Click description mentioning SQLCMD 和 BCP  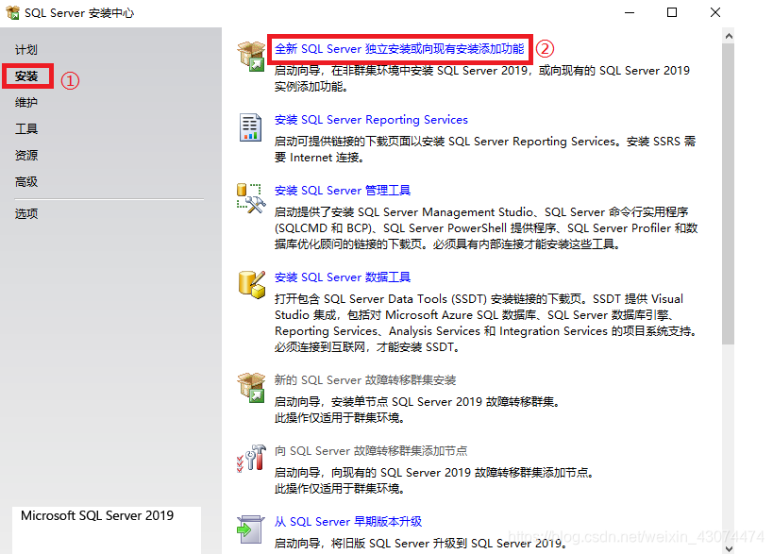486,228
